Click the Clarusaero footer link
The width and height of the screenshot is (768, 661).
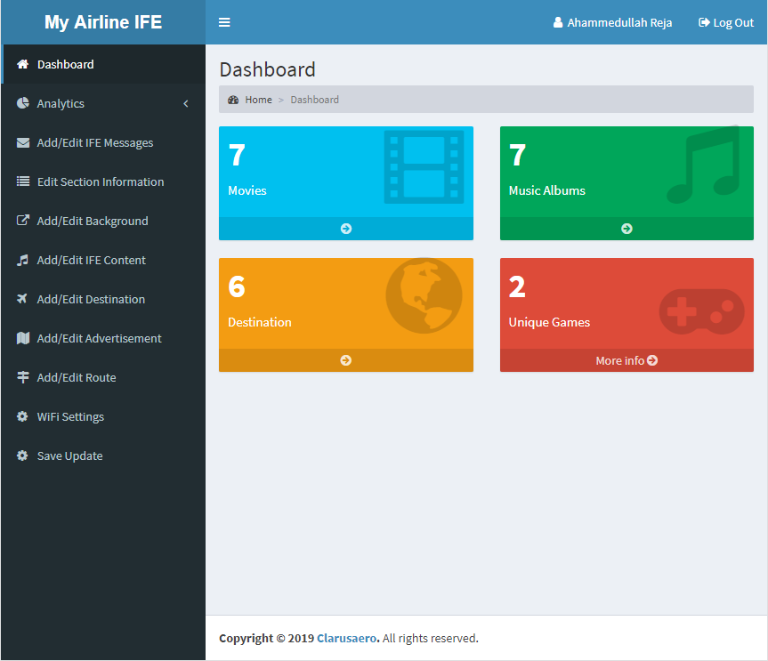347,638
